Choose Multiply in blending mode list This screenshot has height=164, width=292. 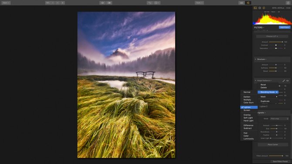click(247, 100)
